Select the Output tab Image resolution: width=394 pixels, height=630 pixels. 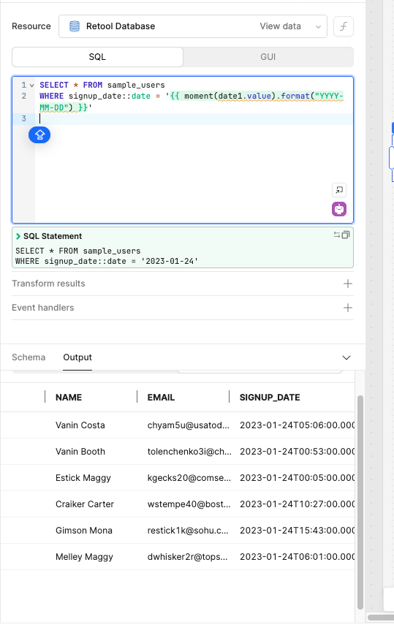pyautogui.click(x=77, y=357)
